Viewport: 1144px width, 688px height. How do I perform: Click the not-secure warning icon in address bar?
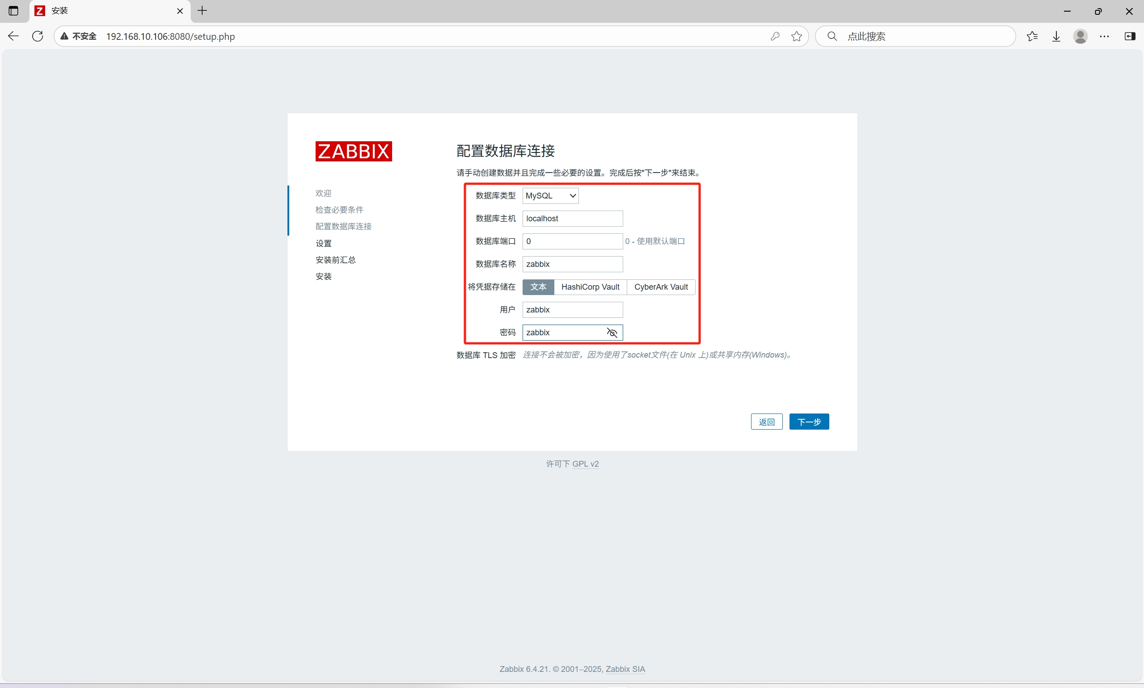tap(64, 36)
